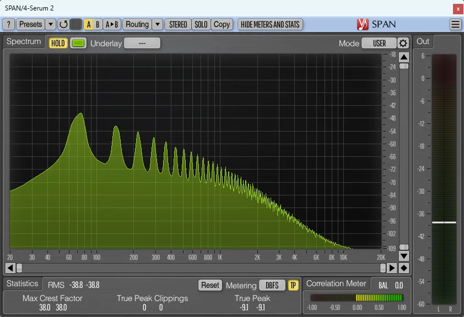Open the help question mark icon
464x317 pixels.
pos(9,24)
